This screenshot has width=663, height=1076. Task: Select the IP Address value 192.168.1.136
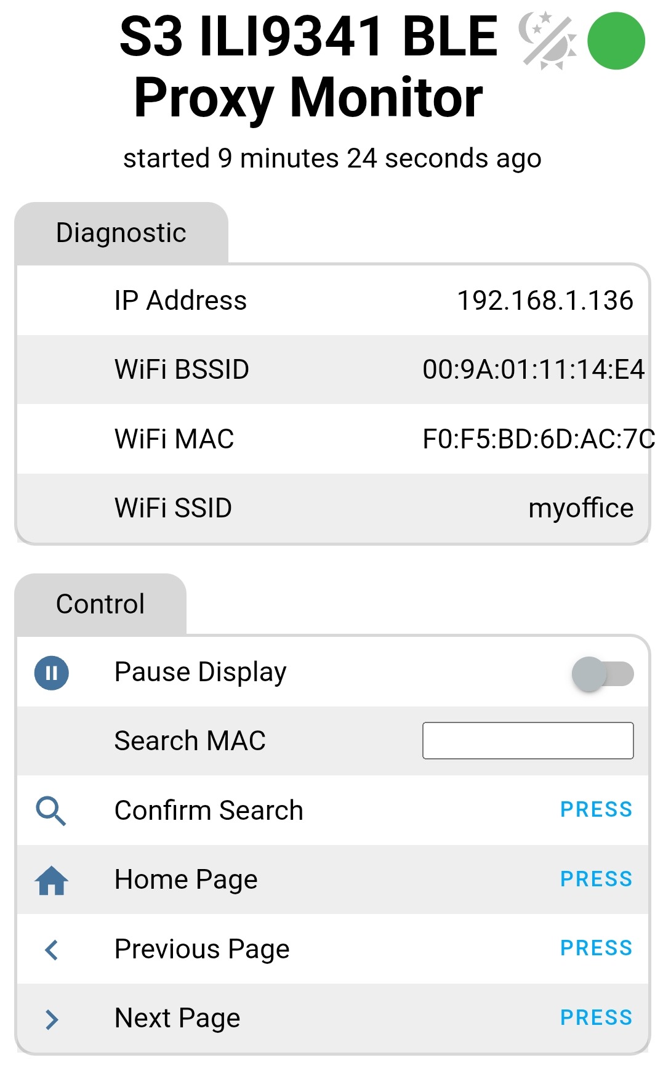point(545,301)
